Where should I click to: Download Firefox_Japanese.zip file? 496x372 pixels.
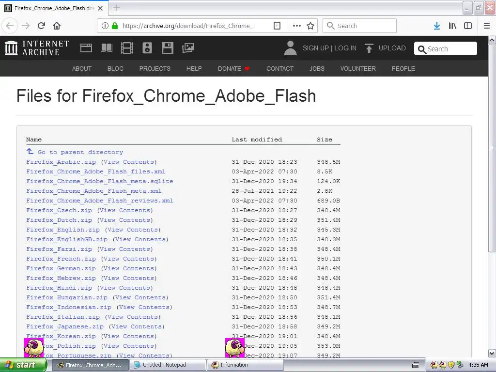click(x=65, y=326)
